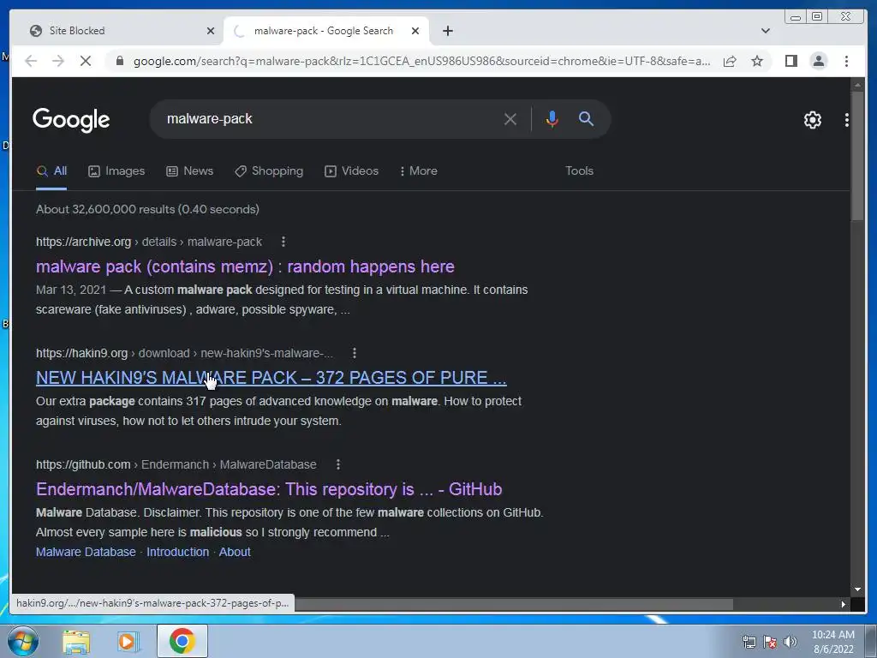877x658 pixels.
Task: Click vertical scrollbar down arrow
Action: 857,589
